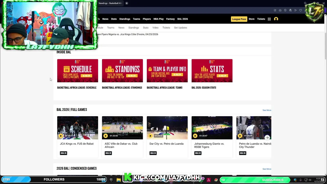This screenshot has width=327, height=184.
Task: Click the send/flow arrow icon in address bar
Action: tap(296, 10)
